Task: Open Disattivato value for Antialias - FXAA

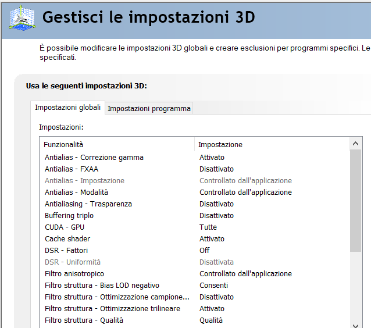Action: tap(216, 169)
